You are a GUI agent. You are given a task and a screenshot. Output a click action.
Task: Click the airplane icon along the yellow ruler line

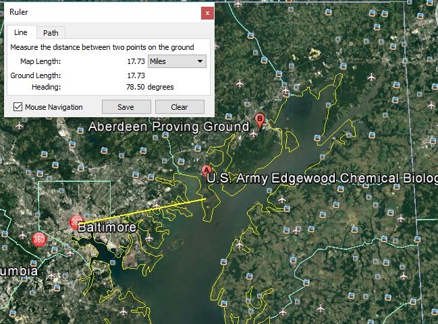(x=157, y=205)
